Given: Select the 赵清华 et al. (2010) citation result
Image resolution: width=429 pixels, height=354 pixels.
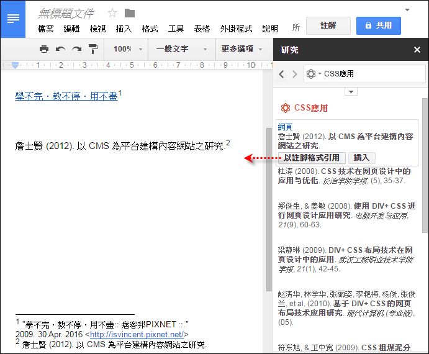Looking at the screenshot, I should click(346, 308).
